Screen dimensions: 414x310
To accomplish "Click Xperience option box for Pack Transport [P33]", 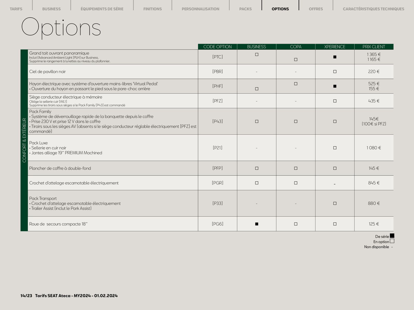I will (x=335, y=203).
